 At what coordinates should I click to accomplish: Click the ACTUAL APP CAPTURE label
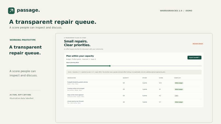pyautogui.click(x=21, y=95)
